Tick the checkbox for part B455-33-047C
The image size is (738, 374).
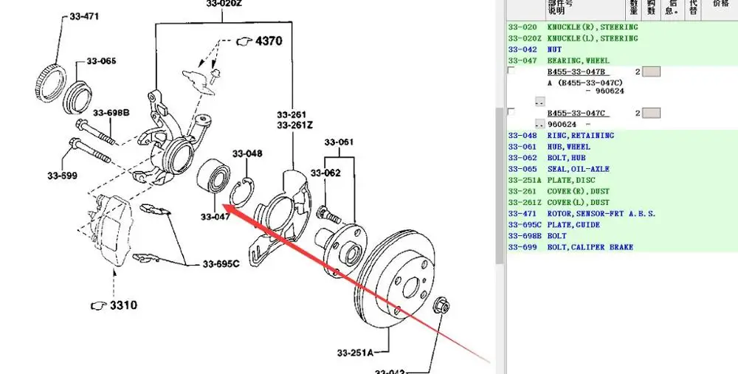tap(511, 112)
